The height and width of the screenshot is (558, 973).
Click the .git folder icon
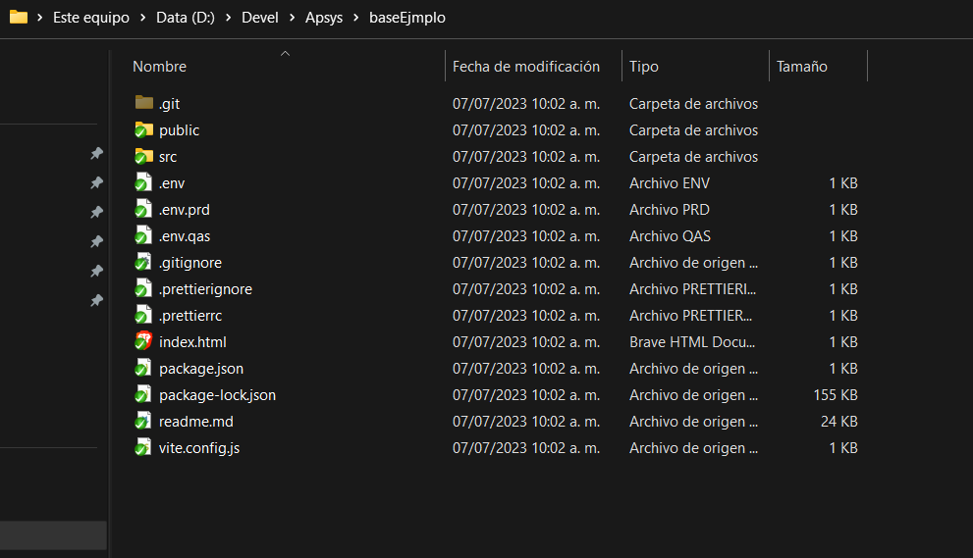pyautogui.click(x=144, y=103)
